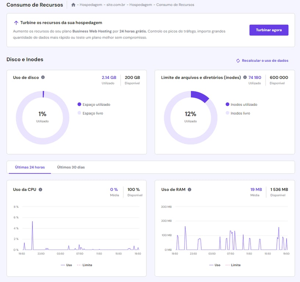Click the recalculate refresh icon
Screen dimensions: 300x282
click(x=238, y=60)
